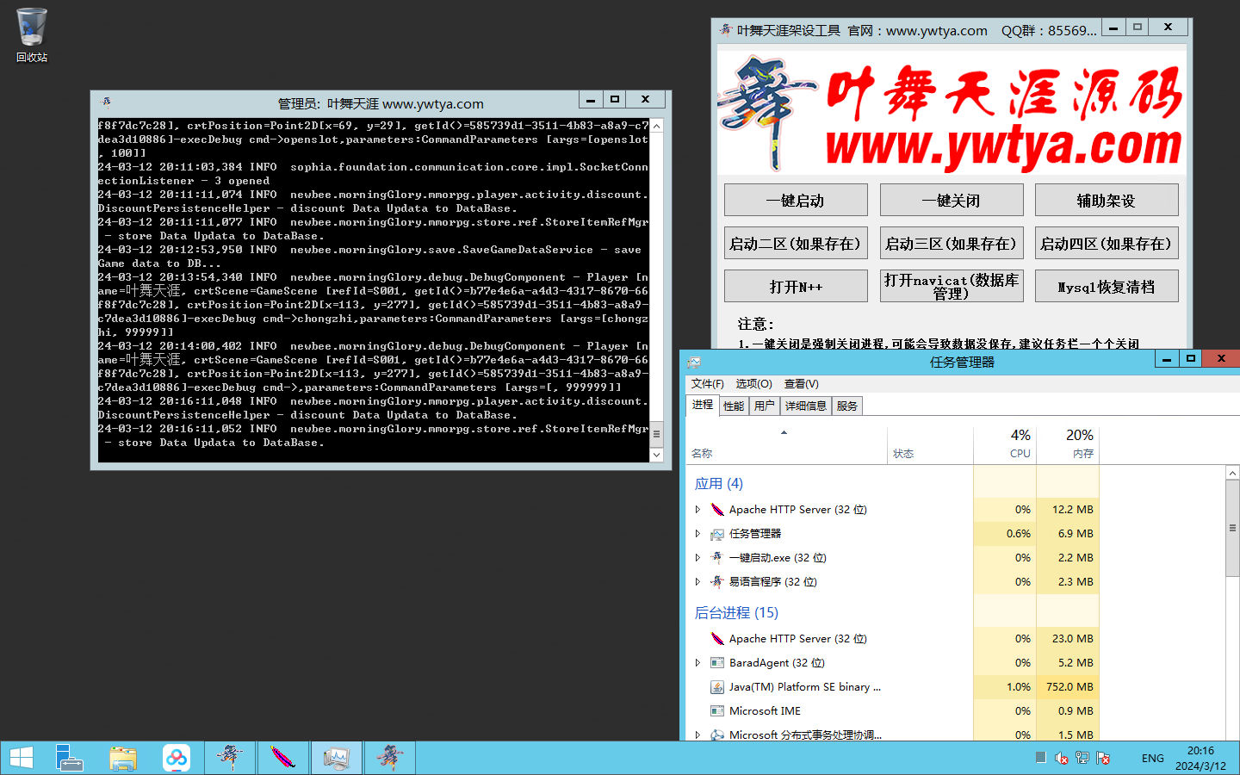
Task: Sort processes by CPU column
Action: tap(1005, 444)
